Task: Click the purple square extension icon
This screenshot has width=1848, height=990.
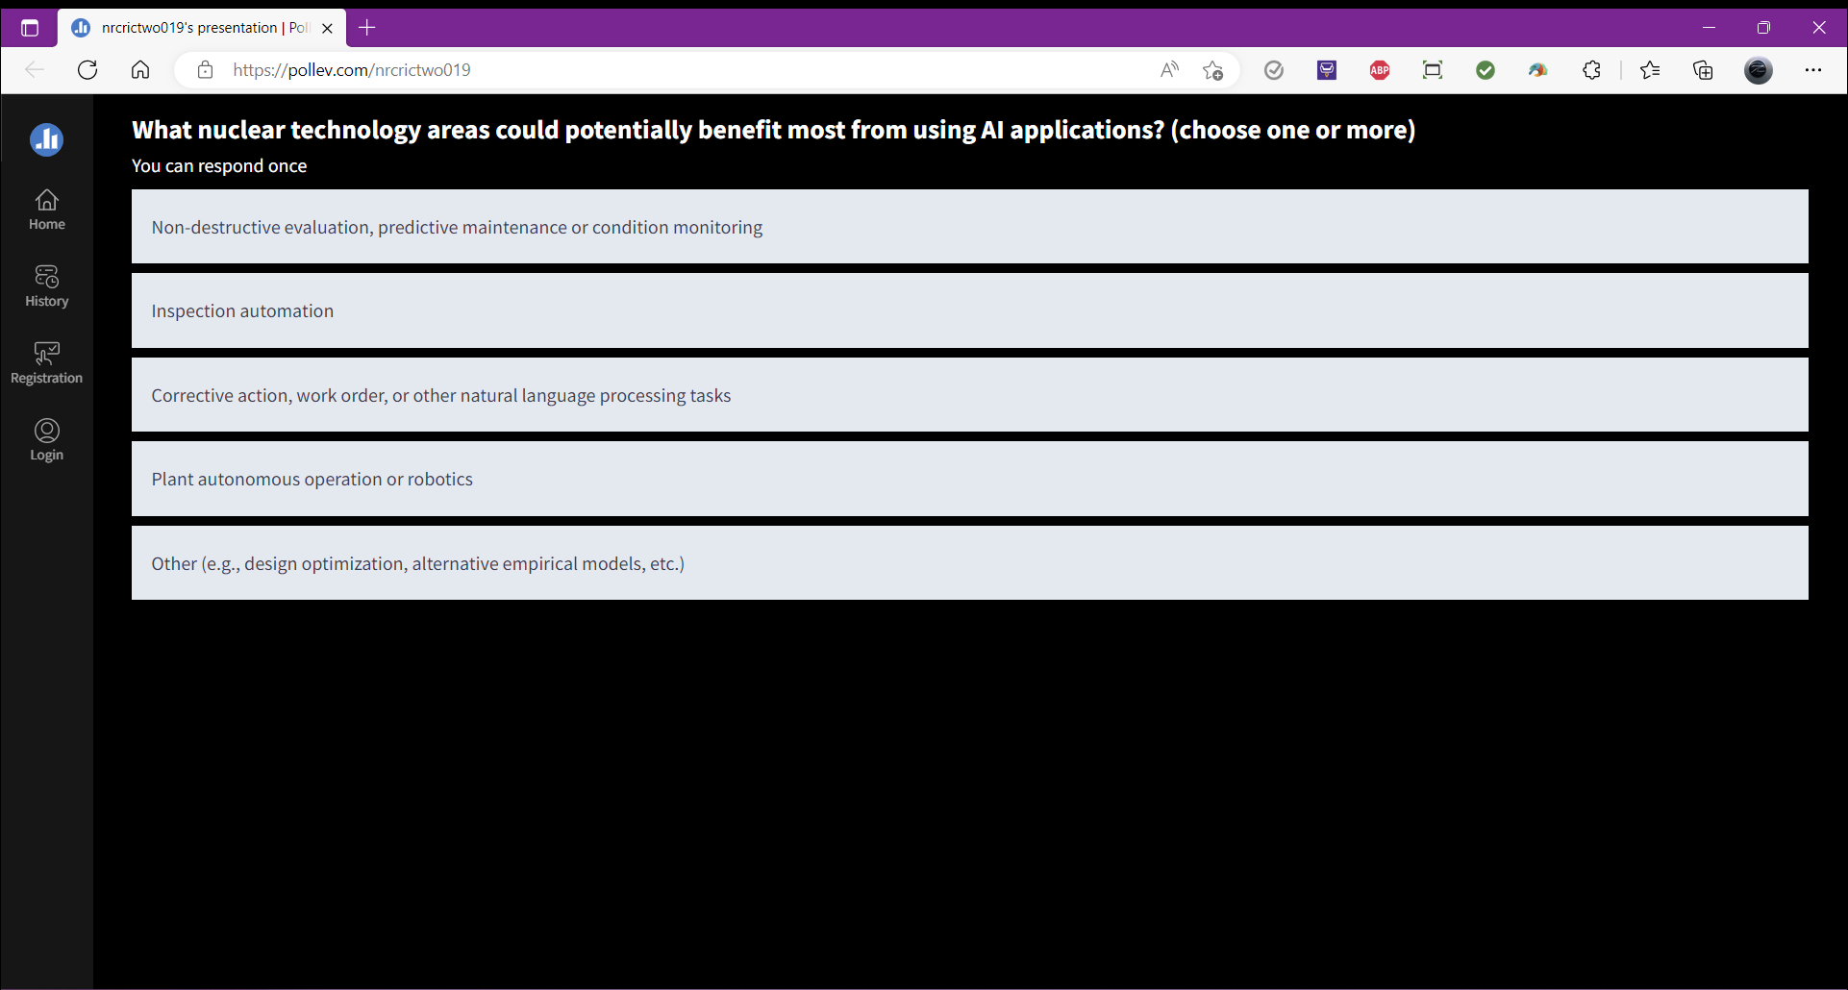Action: pos(1327,70)
